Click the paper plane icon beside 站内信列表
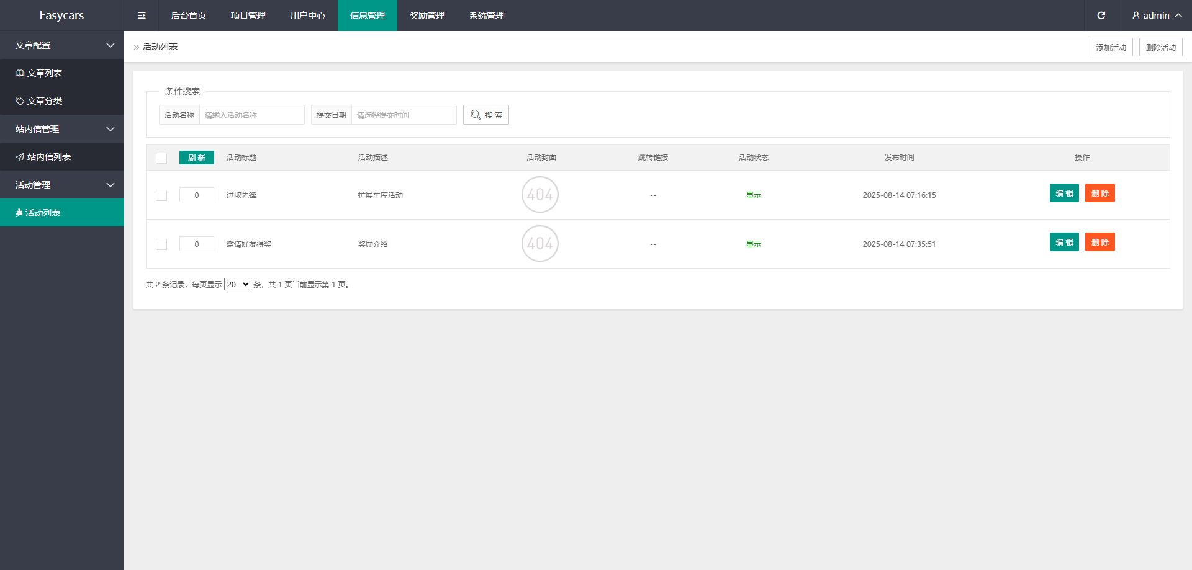1192x570 pixels. pyautogui.click(x=20, y=157)
